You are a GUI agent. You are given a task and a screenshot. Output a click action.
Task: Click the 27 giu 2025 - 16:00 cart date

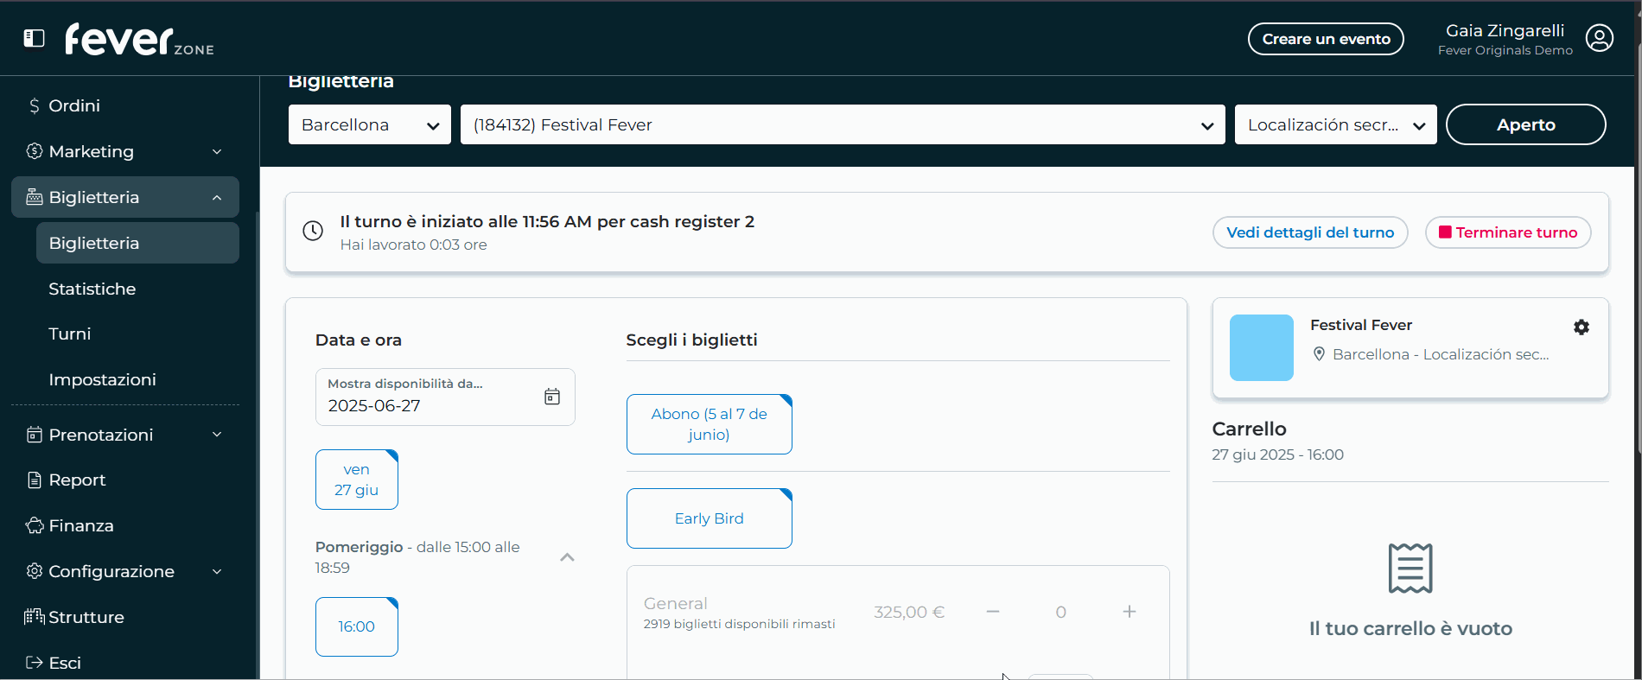click(x=1278, y=454)
